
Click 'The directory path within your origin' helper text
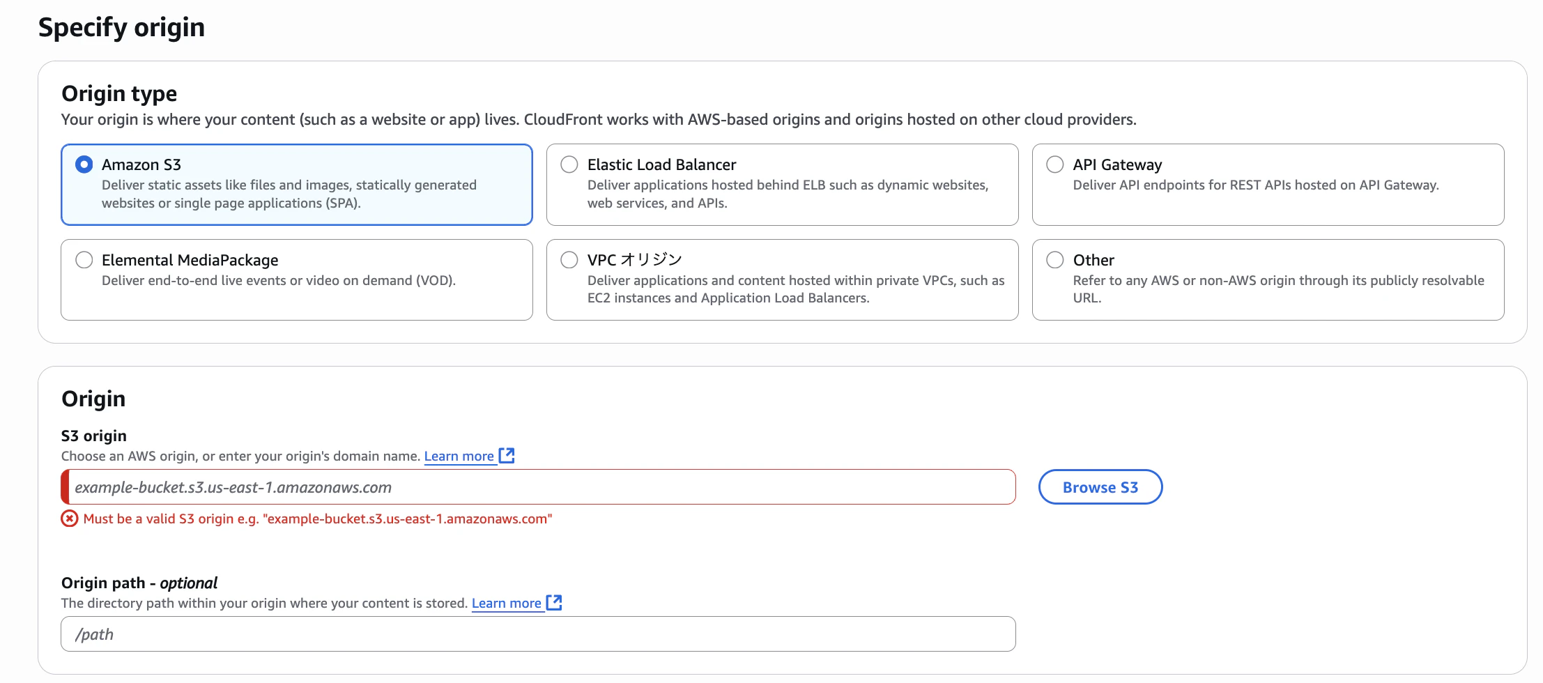click(x=265, y=604)
